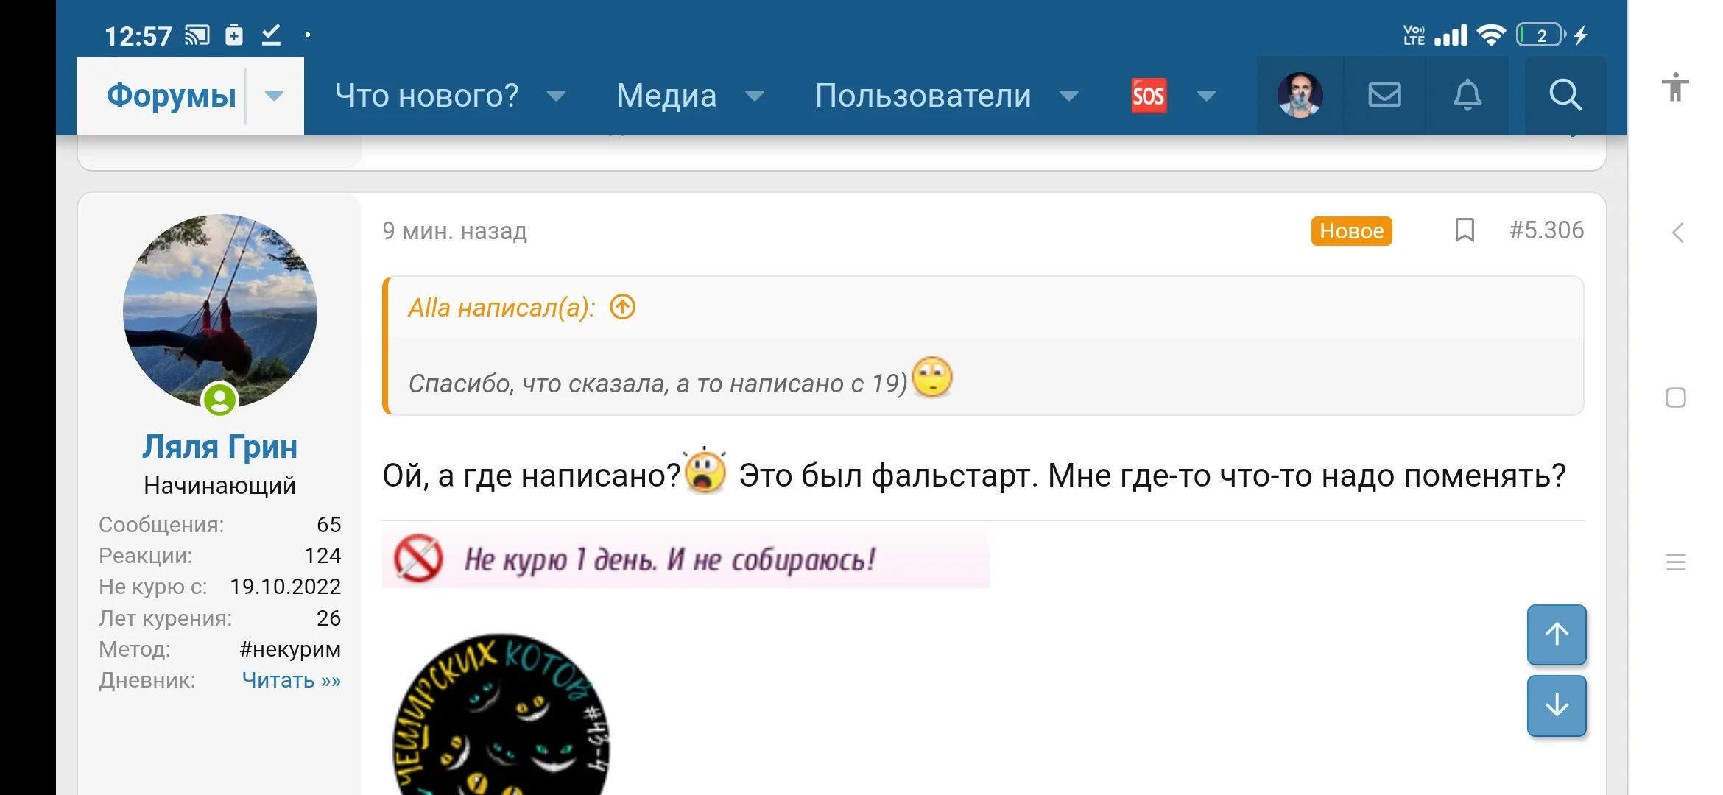Viewport: 1723px width, 795px height.
Task: Open diary via Читать link
Action: point(292,681)
